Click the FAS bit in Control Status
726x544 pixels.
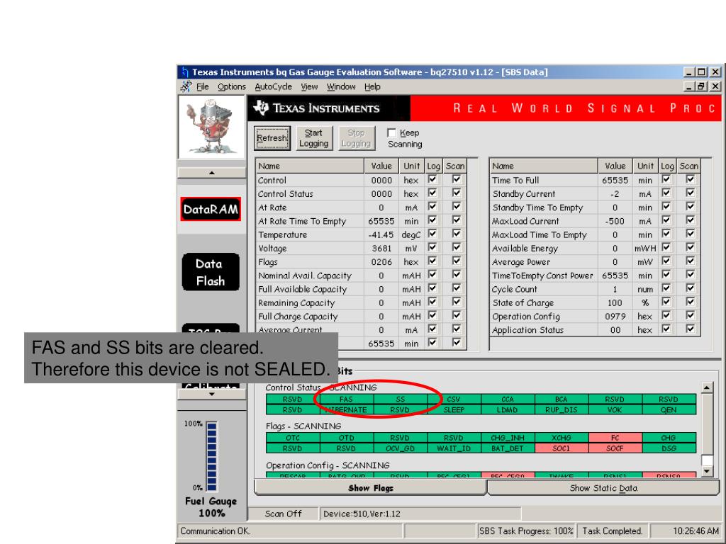[x=346, y=399]
